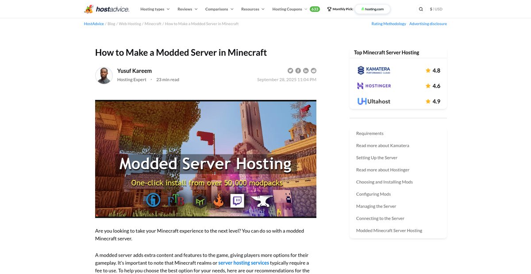Go to Blog breadcrumb link

pos(111,24)
